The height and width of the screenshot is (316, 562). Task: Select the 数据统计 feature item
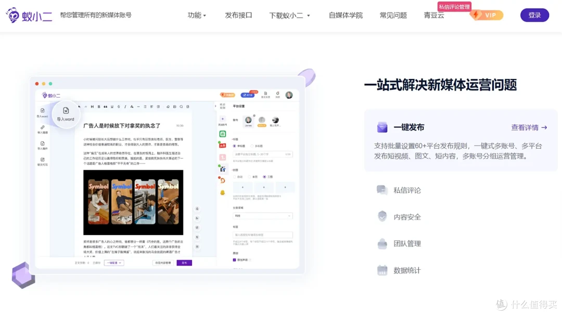point(407,270)
